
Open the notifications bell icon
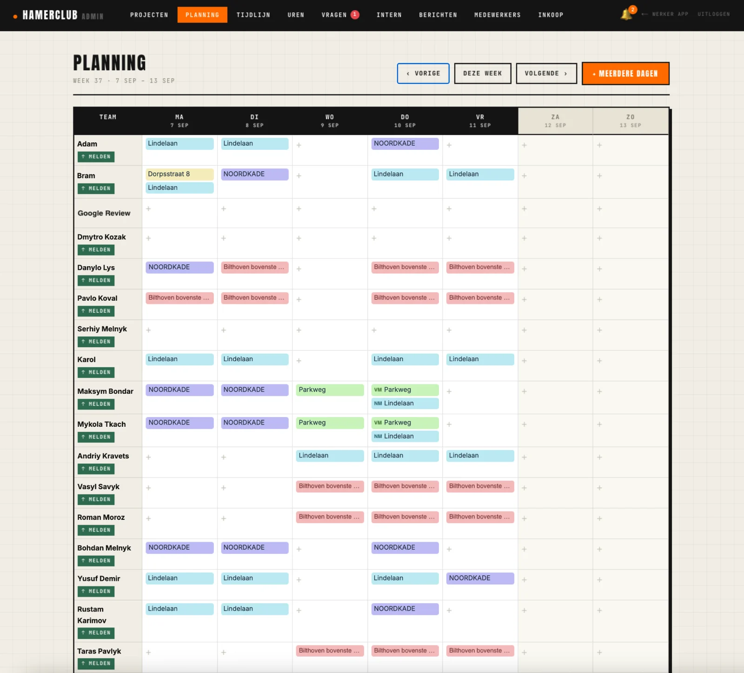[x=626, y=14]
